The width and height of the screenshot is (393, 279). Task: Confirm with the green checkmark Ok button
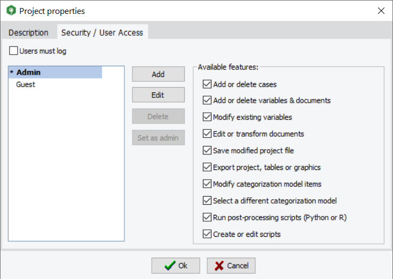(176, 266)
